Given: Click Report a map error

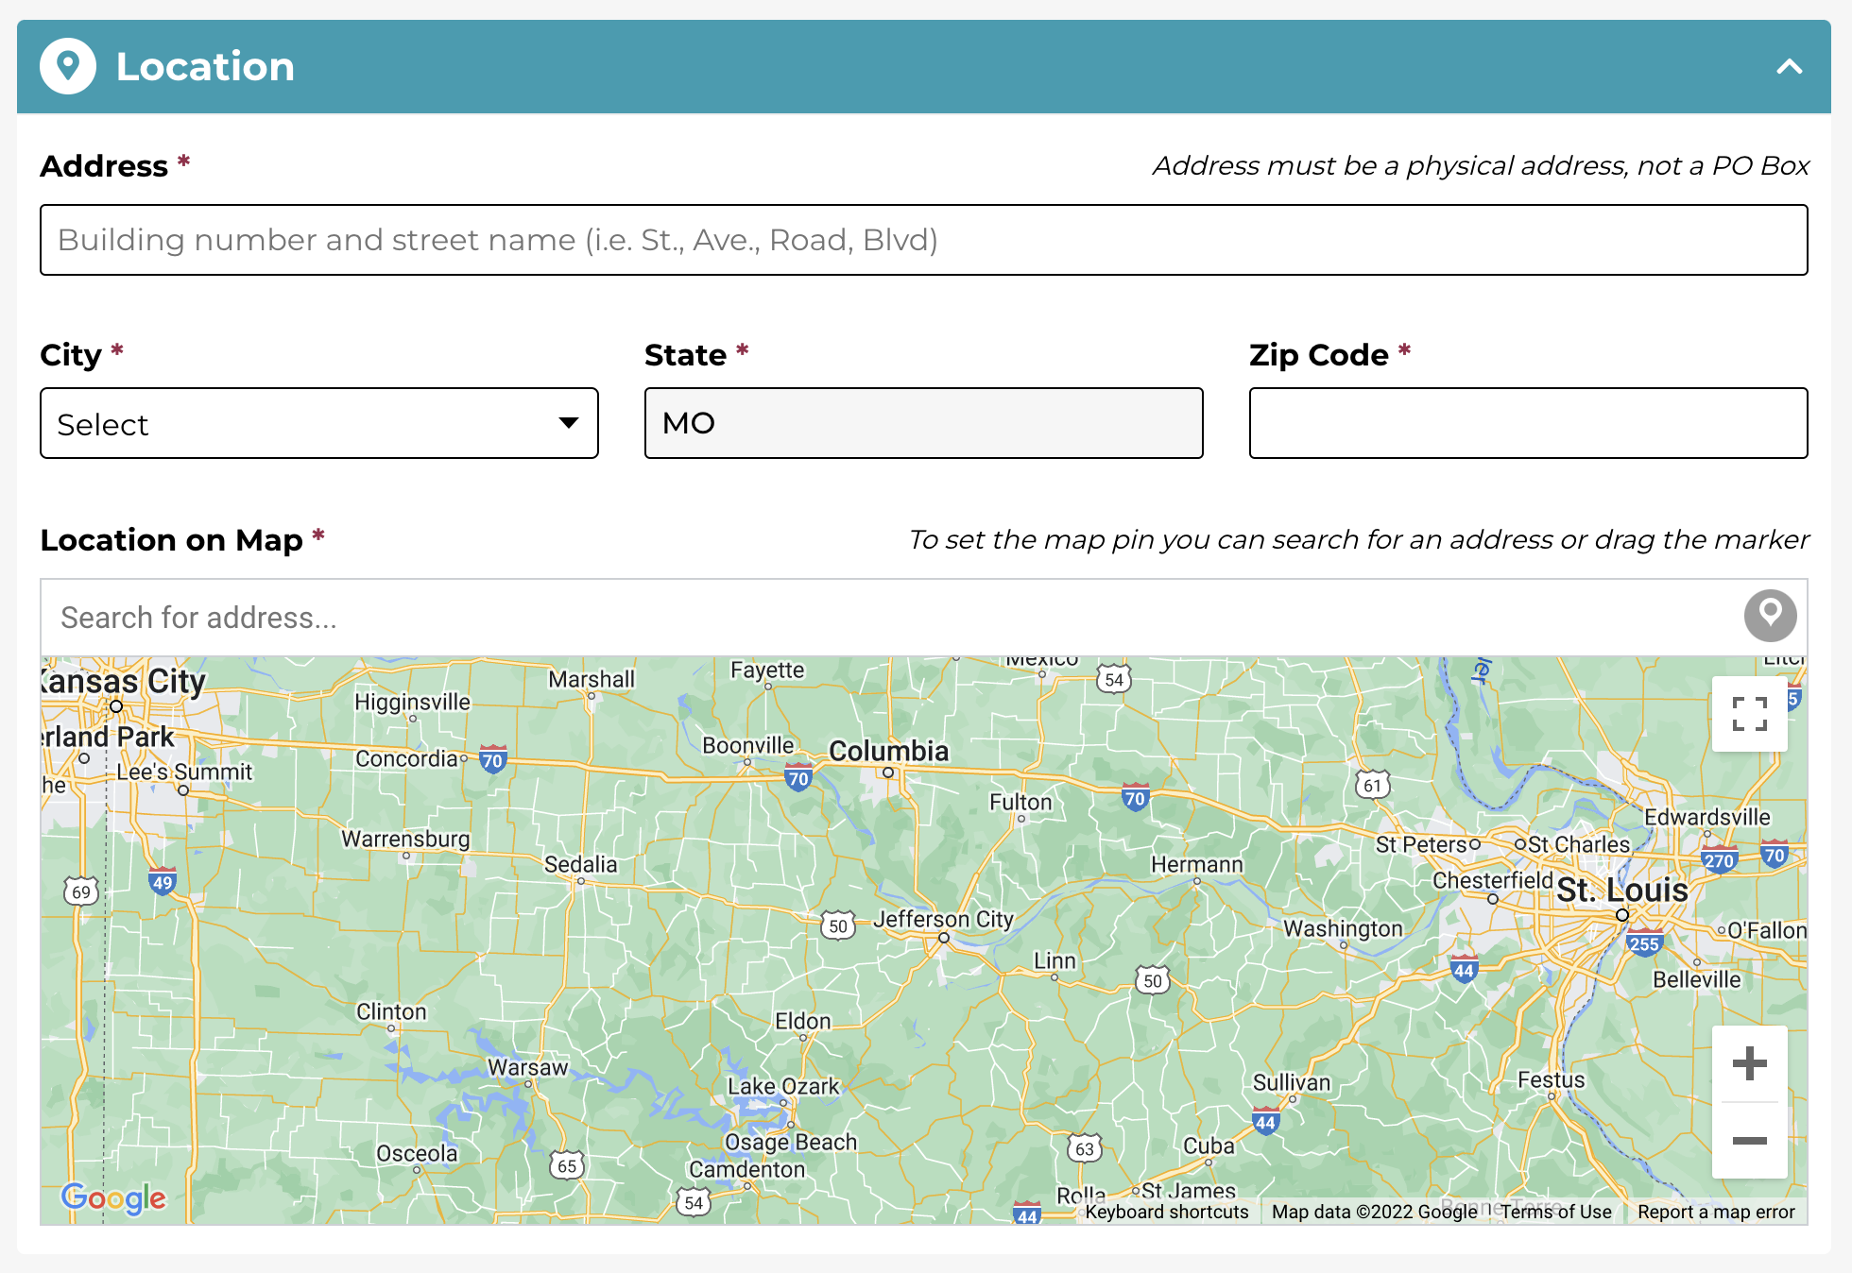Looking at the screenshot, I should click(1716, 1212).
